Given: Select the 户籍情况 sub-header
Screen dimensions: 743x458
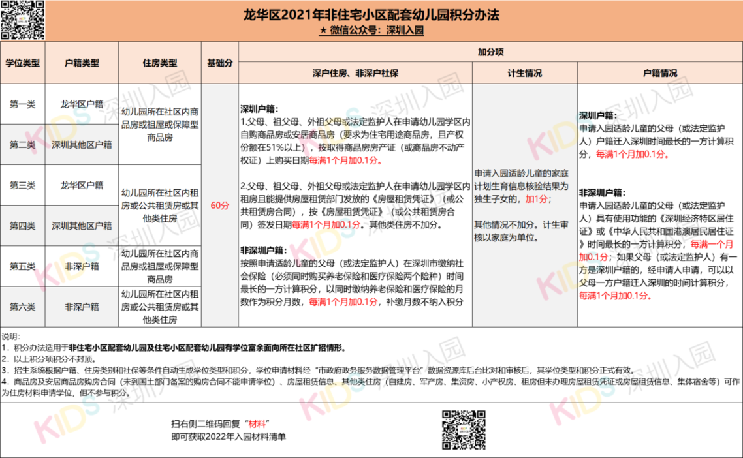Looking at the screenshot, I should tap(660, 73).
